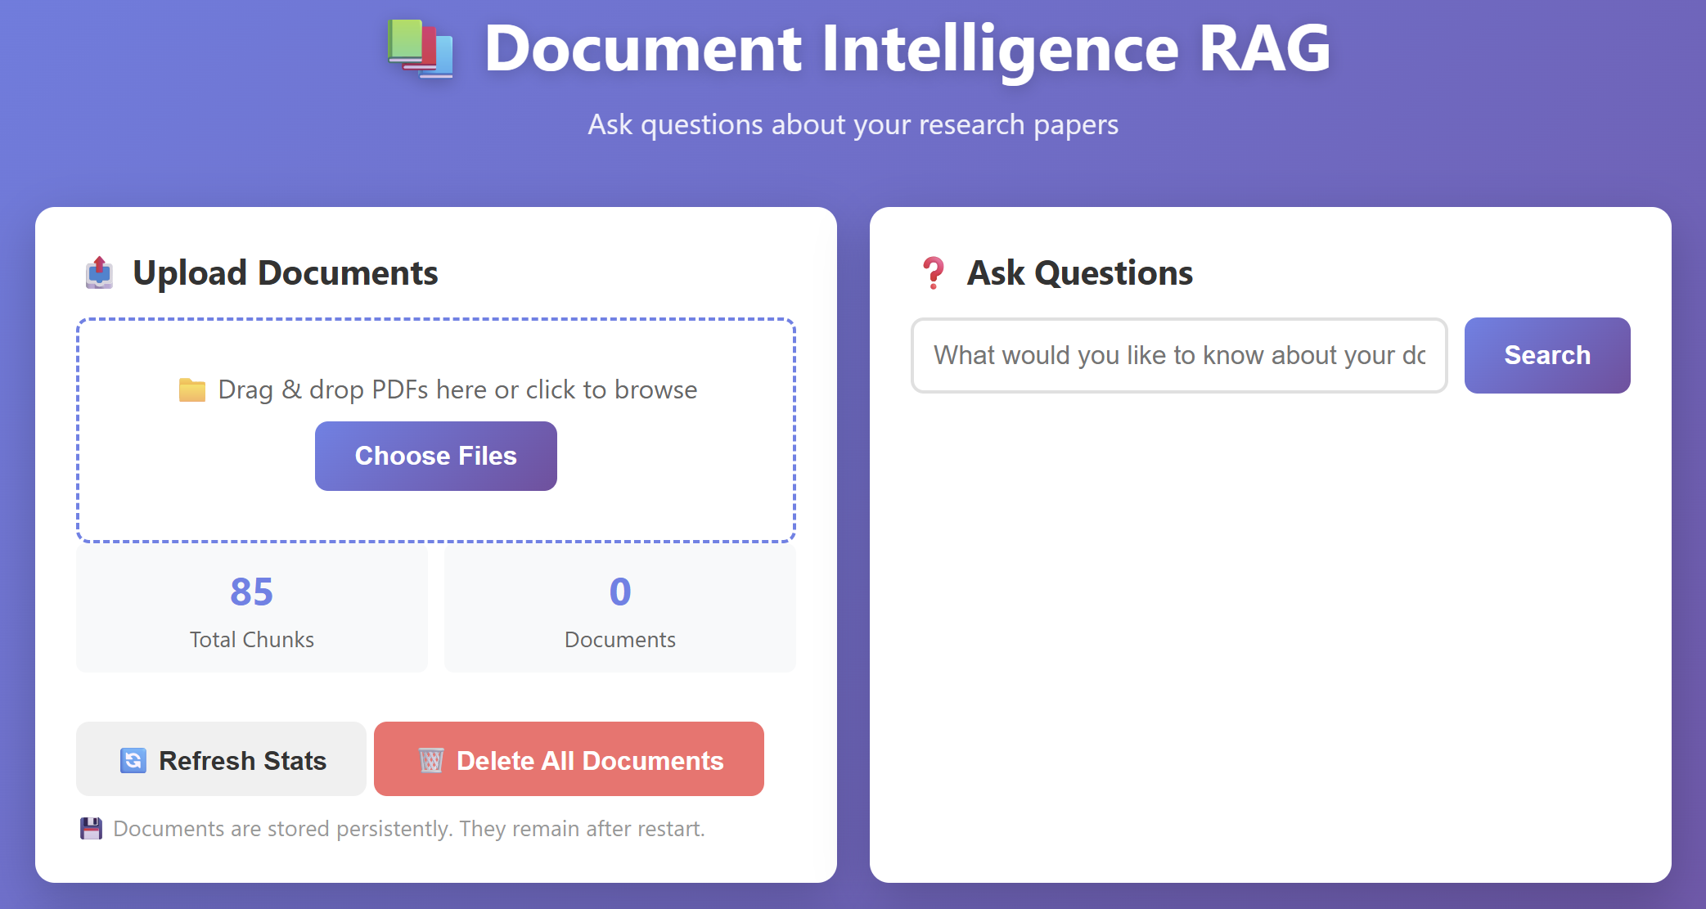Image resolution: width=1706 pixels, height=909 pixels.
Task: Select the Choose Files button
Action: coord(435,456)
